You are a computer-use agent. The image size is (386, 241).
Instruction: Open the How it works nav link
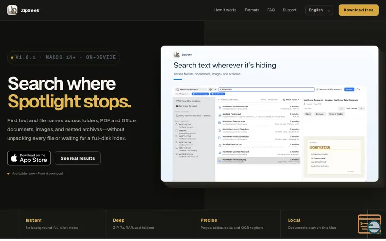[x=225, y=10]
